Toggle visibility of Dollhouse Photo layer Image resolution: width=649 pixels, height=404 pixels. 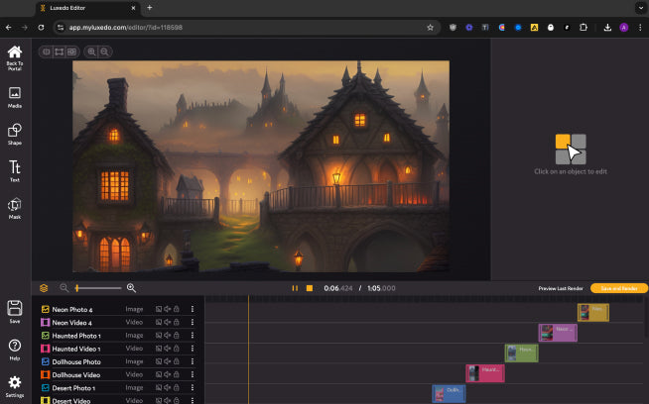click(158, 361)
